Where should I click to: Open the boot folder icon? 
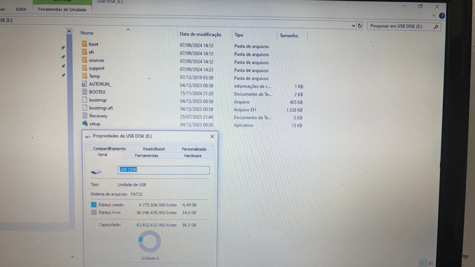[x=84, y=44]
